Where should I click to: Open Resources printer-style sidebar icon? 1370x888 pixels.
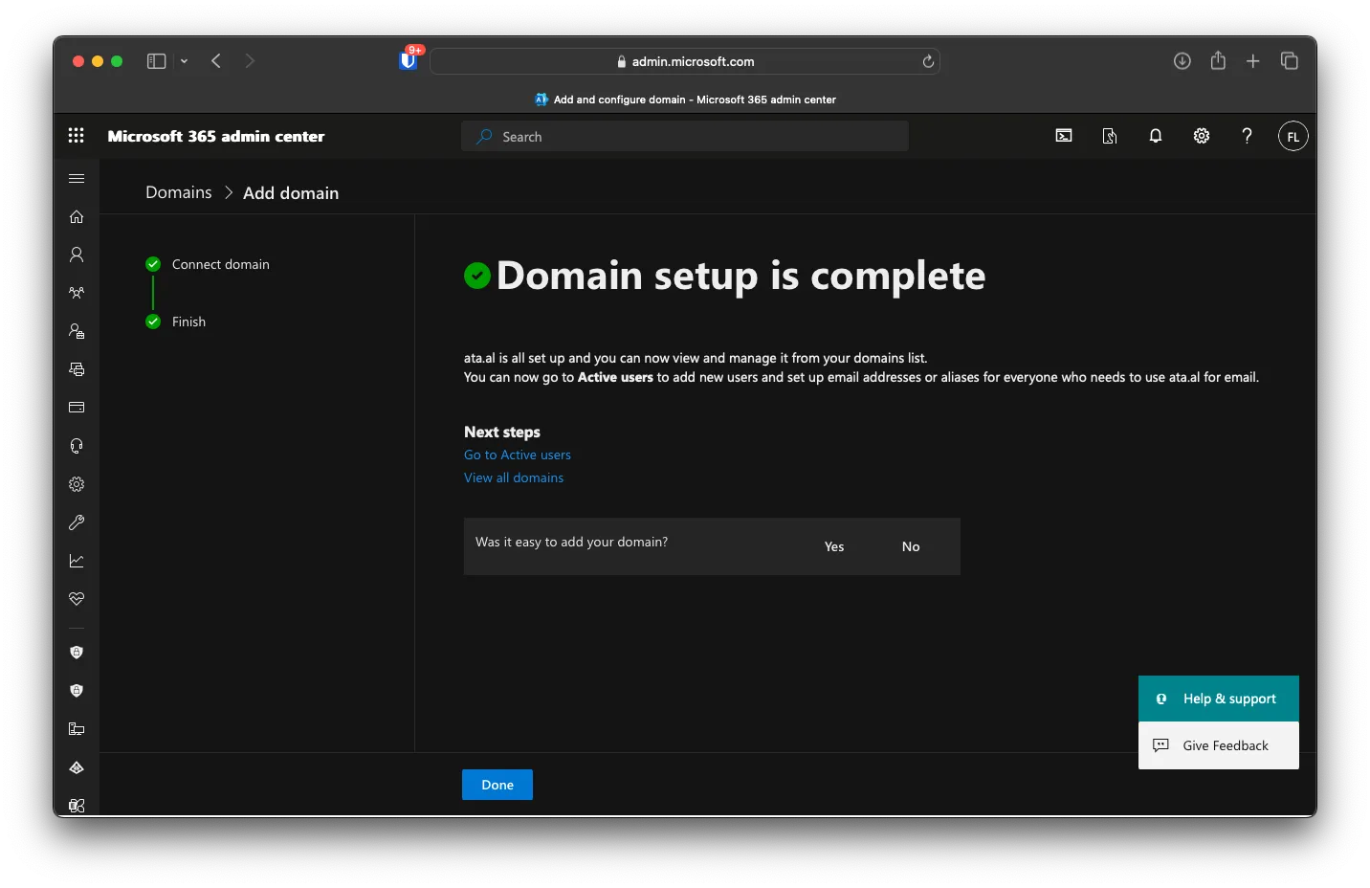click(77, 369)
